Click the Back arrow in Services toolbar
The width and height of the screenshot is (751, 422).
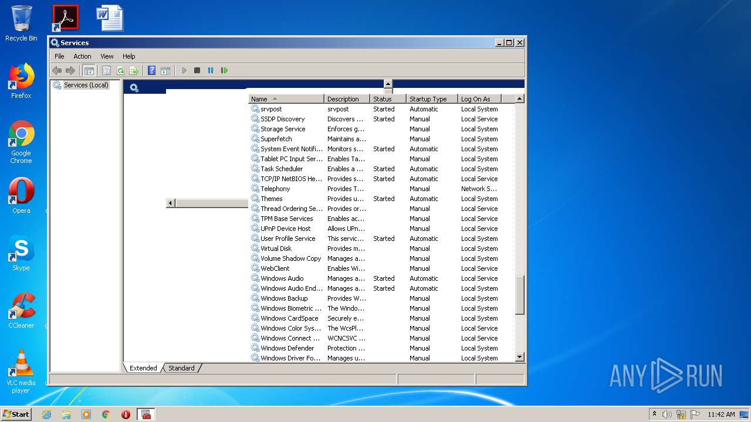click(57, 70)
